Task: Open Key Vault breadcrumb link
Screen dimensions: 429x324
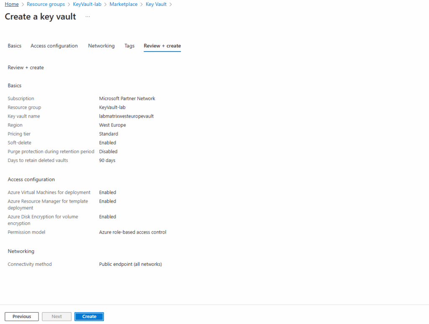Action: 156,4
